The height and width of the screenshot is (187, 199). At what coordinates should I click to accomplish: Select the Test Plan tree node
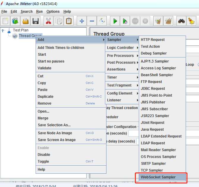coord(21,30)
